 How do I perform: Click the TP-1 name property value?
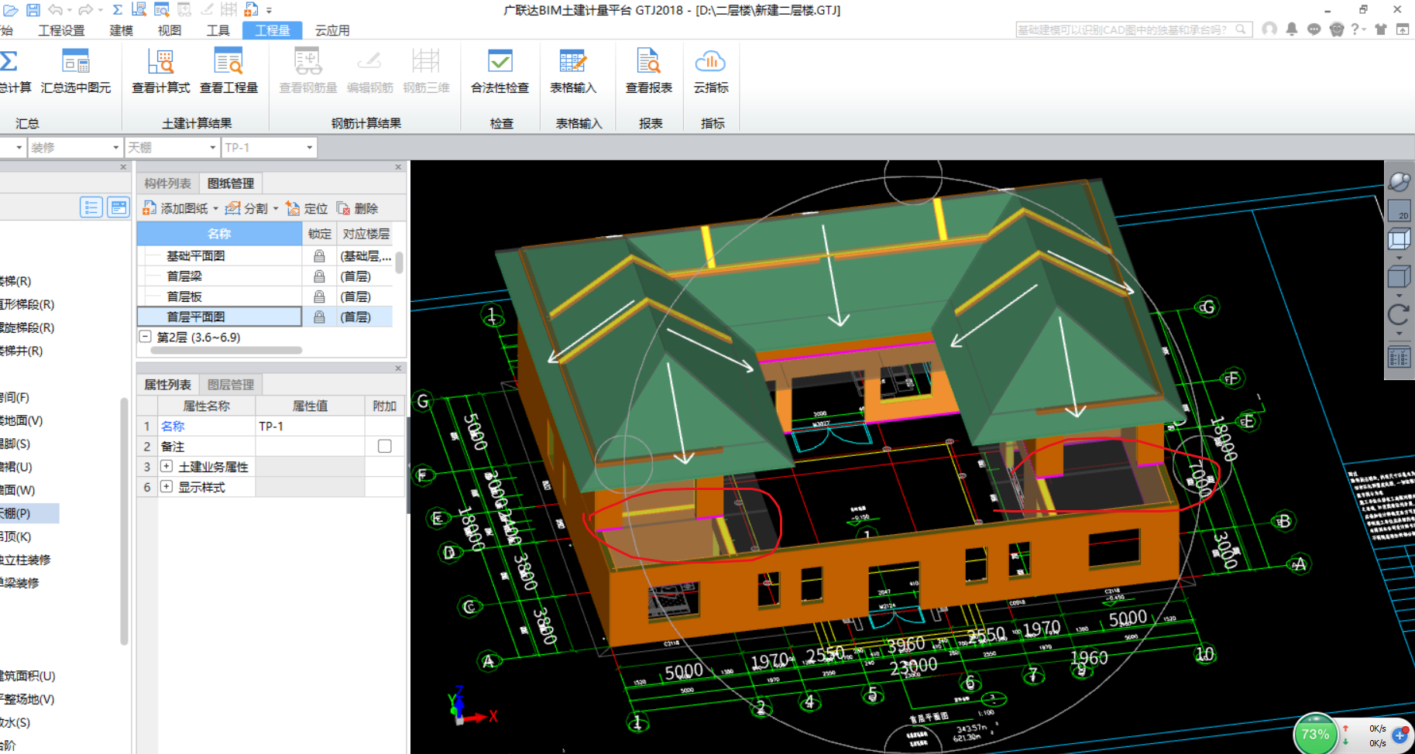point(310,426)
